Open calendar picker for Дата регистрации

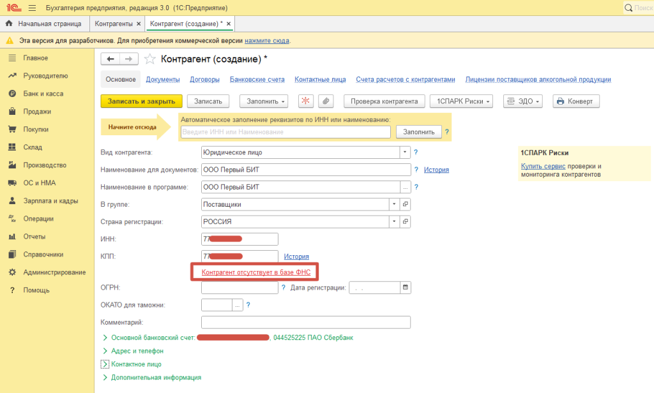pos(404,288)
